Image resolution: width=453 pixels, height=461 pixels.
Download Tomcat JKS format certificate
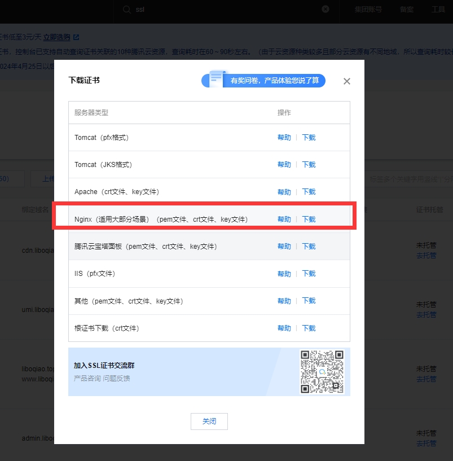[309, 165]
